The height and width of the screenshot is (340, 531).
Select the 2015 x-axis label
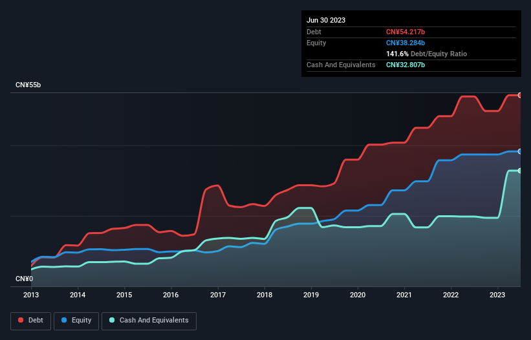coord(124,295)
